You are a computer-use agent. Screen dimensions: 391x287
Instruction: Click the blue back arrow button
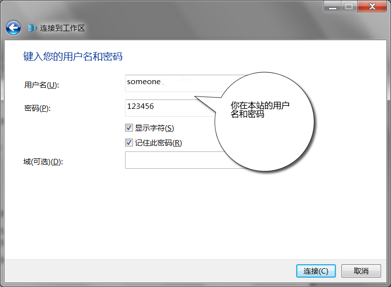point(13,28)
